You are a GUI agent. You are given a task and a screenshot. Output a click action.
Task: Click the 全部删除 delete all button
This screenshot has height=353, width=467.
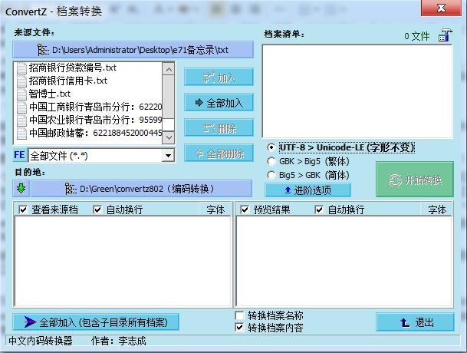coord(219,153)
